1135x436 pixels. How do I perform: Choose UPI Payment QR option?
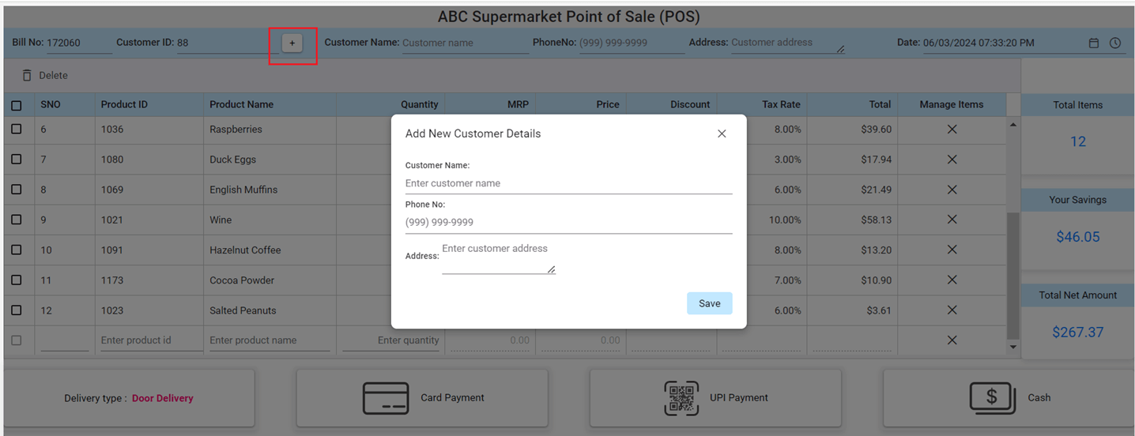pos(715,398)
